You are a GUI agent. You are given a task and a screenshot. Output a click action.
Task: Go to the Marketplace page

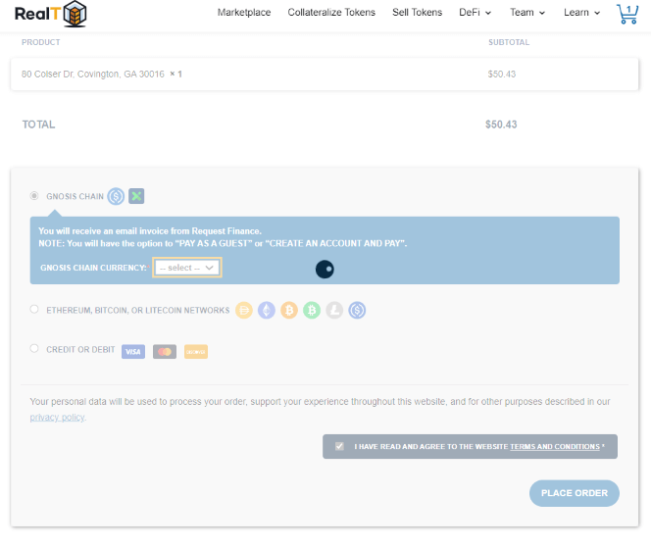coord(244,13)
